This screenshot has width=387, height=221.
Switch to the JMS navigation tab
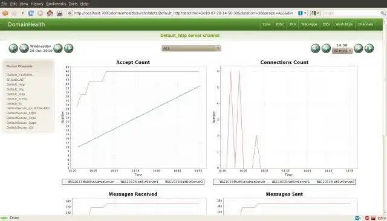click(292, 24)
